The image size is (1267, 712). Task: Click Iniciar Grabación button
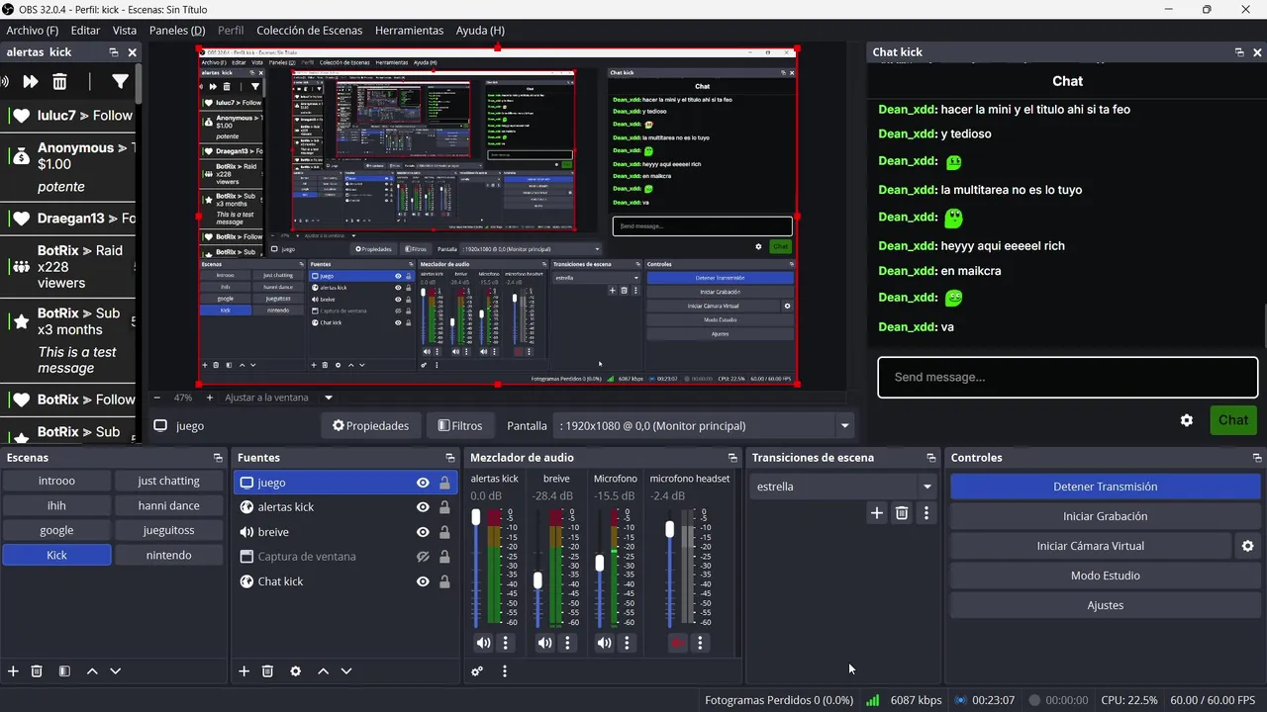point(1105,516)
